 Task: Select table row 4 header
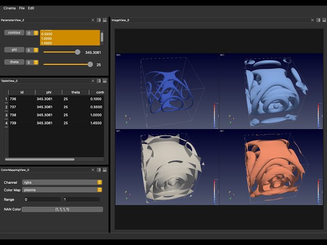tap(6, 123)
